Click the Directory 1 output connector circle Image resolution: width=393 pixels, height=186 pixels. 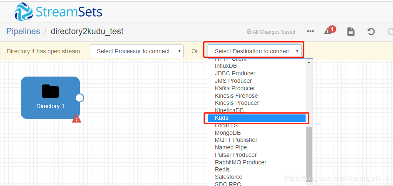(80, 98)
